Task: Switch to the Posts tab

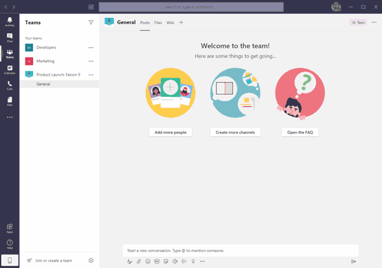Action: (x=145, y=23)
